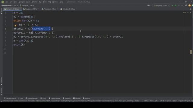Click the cursor position 5:14 status
This screenshot has height=108, width=193.
coord(149,101)
